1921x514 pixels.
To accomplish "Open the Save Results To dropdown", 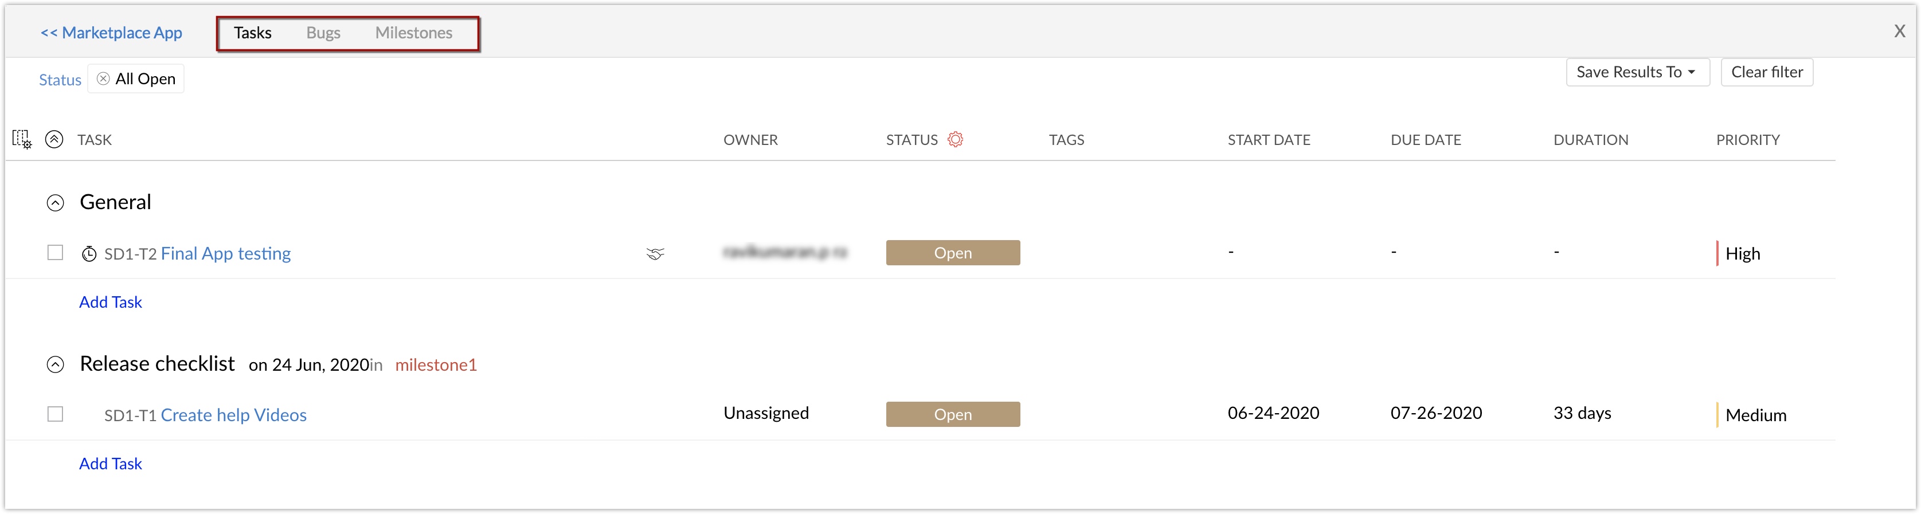I will [1637, 72].
